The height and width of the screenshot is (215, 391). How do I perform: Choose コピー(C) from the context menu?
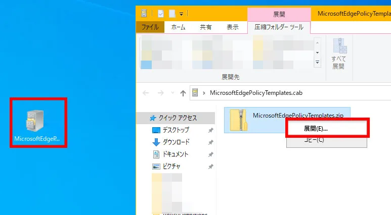[327, 141]
